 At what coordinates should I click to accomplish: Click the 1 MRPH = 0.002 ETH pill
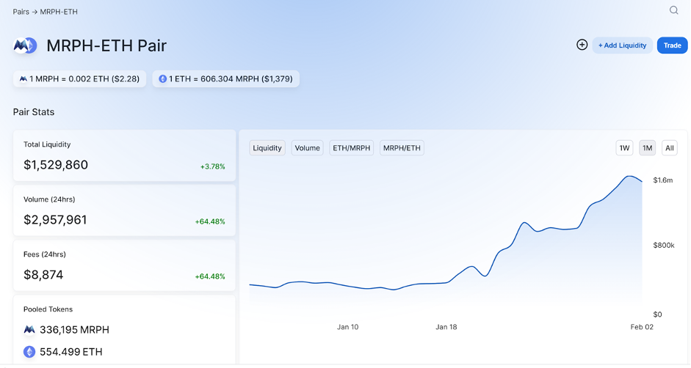[x=80, y=78]
